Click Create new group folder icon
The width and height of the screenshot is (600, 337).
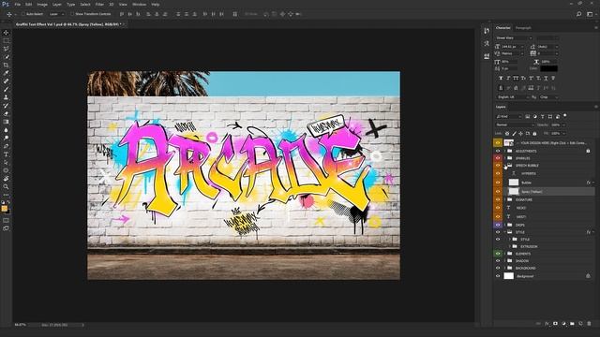coord(572,324)
